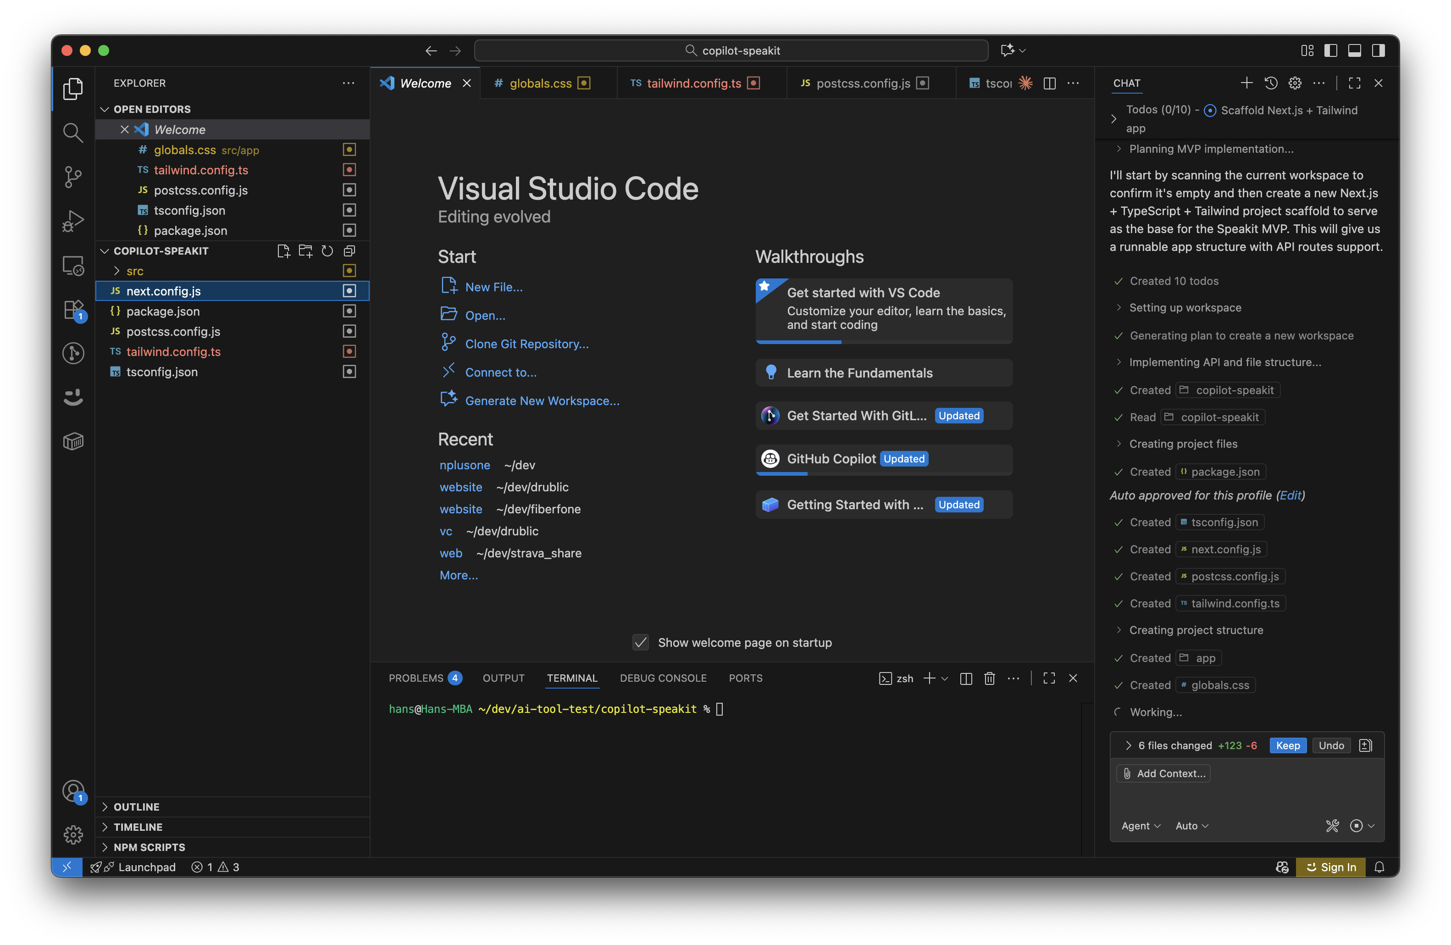The image size is (1451, 945).
Task: Click the Clone Git Repository link
Action: tap(527, 344)
